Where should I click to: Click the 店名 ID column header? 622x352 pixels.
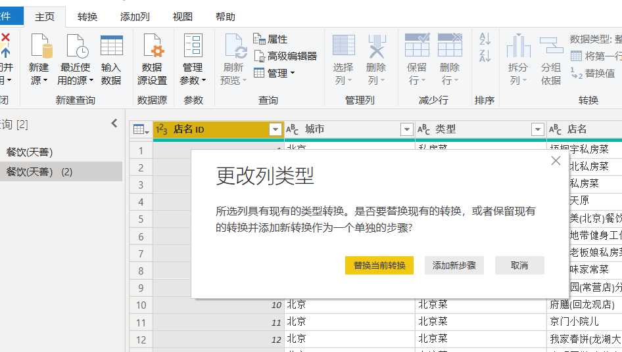(218, 129)
